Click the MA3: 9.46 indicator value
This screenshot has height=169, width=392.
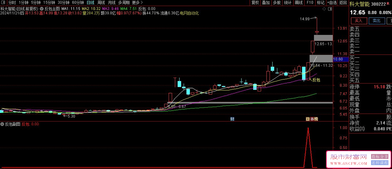tap(110, 8)
